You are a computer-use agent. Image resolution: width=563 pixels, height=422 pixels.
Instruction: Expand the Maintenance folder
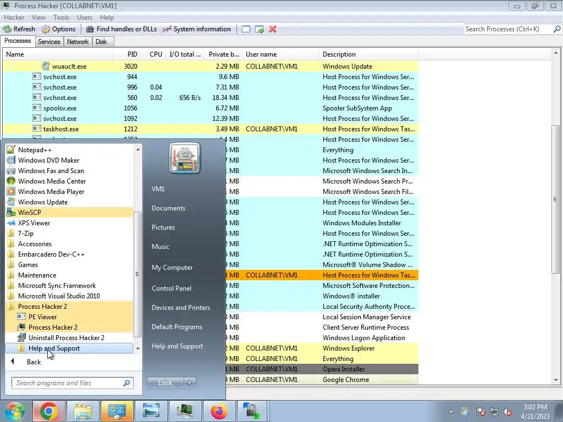point(70,275)
